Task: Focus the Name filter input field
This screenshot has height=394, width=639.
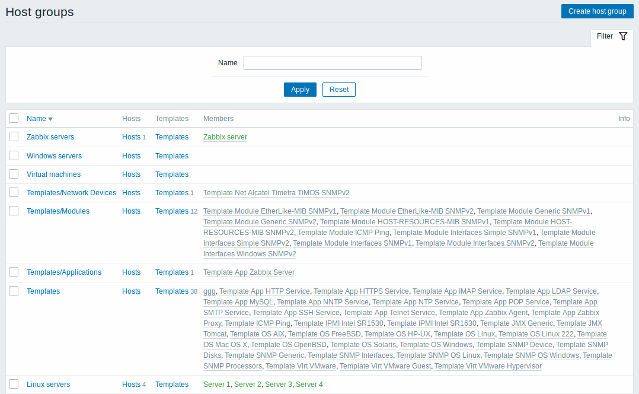Action: coord(333,63)
